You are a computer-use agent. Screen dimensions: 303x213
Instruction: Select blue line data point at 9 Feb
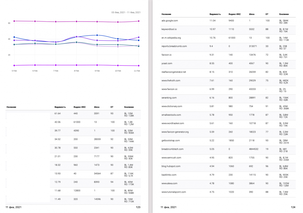97,35
